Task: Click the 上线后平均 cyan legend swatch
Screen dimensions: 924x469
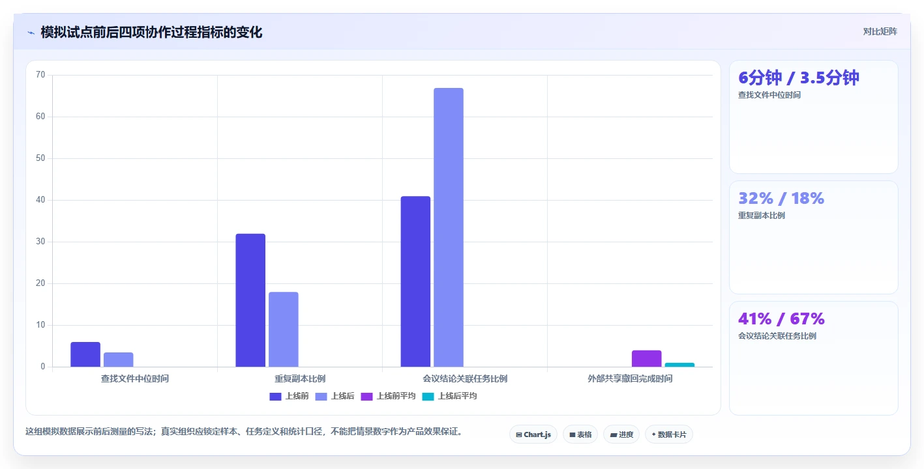Action: pos(428,396)
